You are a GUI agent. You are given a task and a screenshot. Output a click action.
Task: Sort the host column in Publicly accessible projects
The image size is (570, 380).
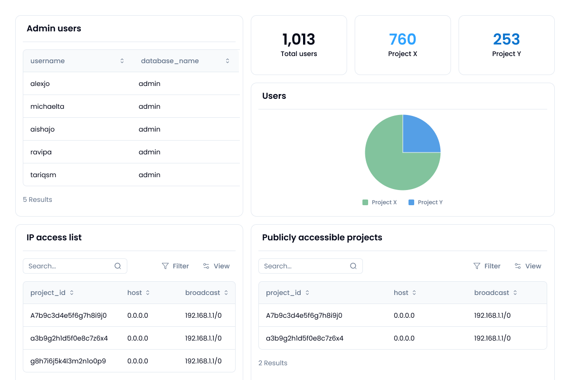coord(413,293)
